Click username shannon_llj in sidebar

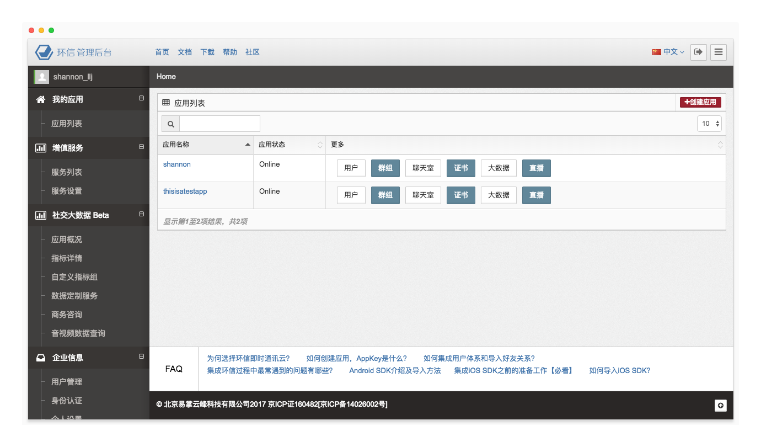(x=73, y=77)
